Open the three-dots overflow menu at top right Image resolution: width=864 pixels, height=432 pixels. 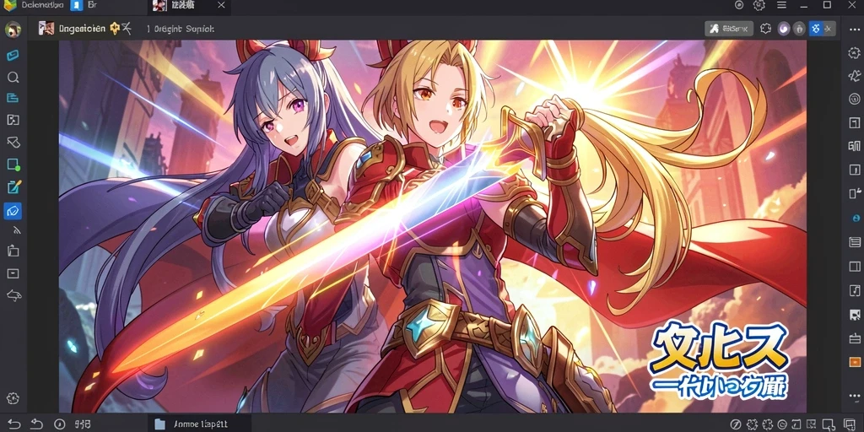click(855, 30)
